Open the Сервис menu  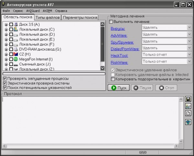[18, 11]
